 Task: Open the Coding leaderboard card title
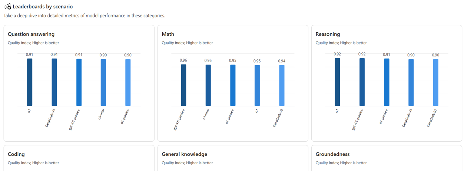click(x=16, y=154)
